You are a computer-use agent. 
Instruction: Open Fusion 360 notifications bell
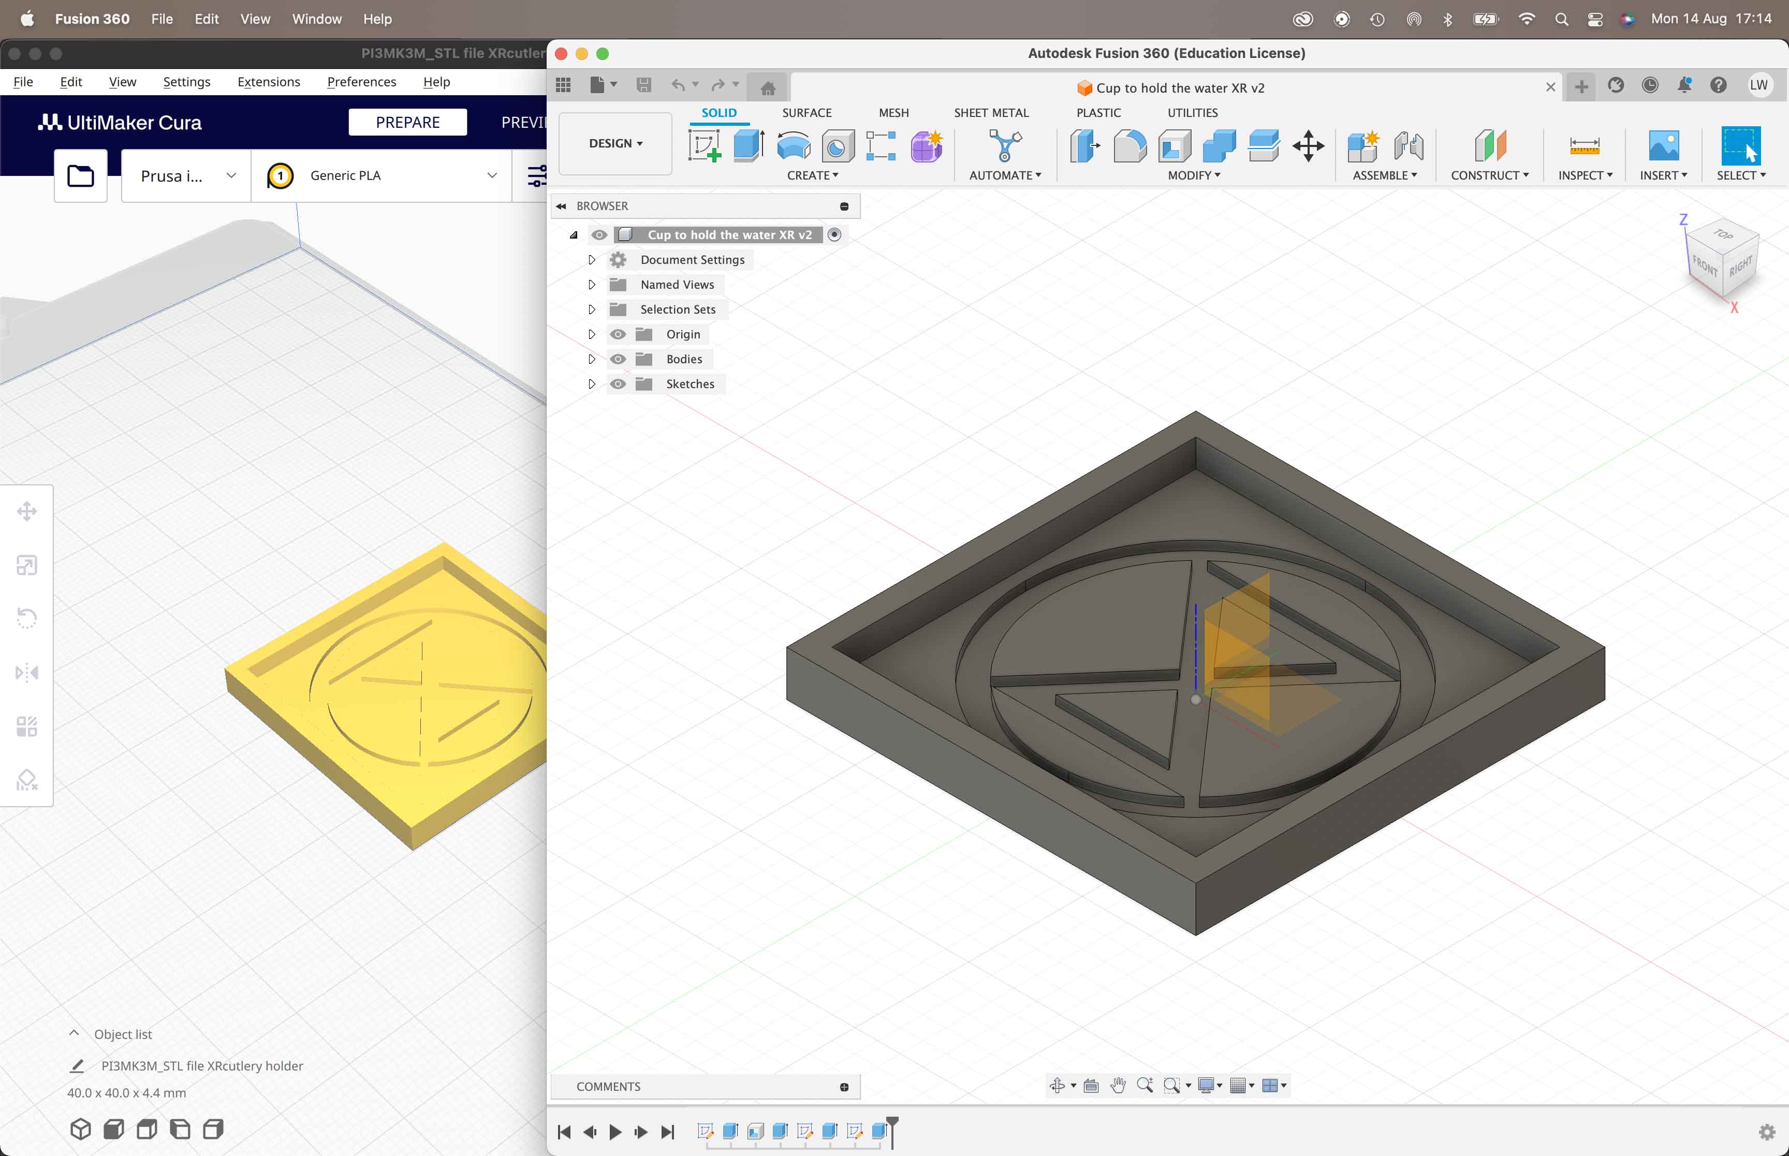[1684, 85]
